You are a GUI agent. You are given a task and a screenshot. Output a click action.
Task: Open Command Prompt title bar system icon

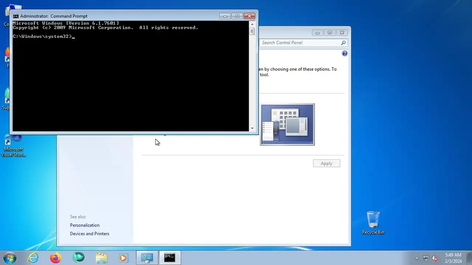point(15,16)
